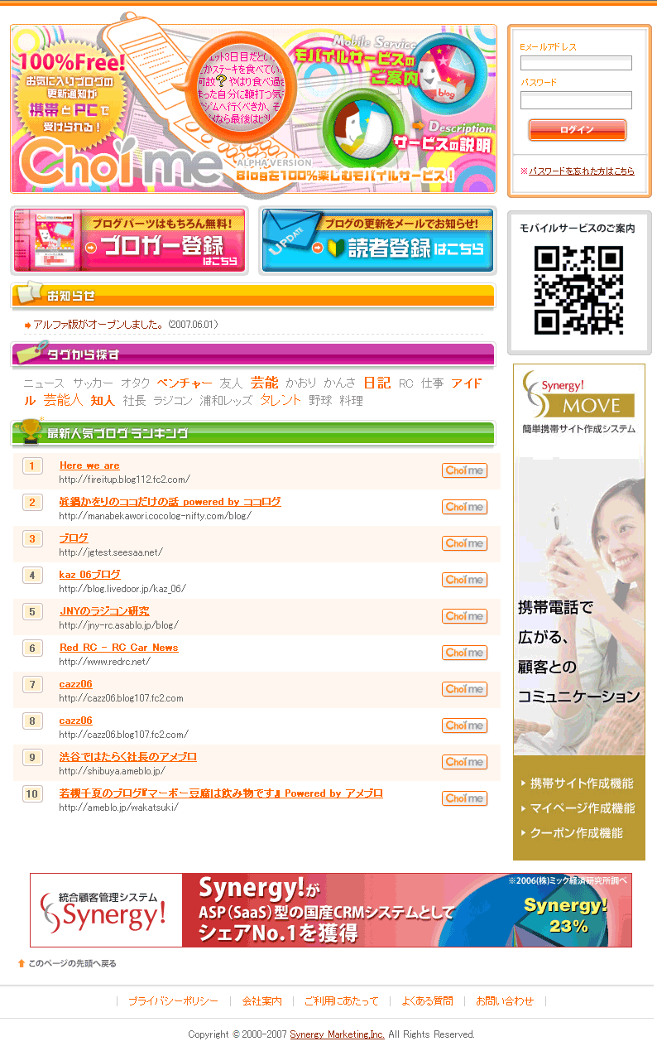Screen dimensions: 657x1051
Task: Select the 芸能人 tag
Action: (63, 400)
